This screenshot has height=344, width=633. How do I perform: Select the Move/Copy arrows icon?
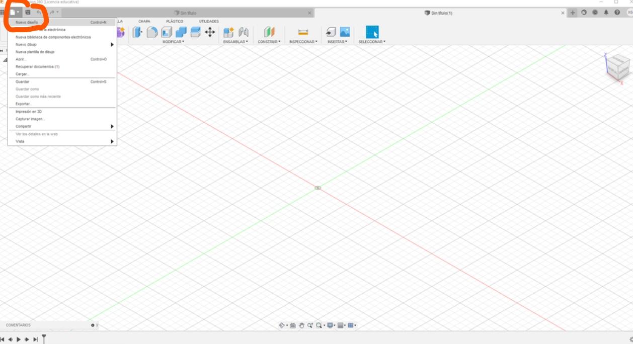[210, 32]
